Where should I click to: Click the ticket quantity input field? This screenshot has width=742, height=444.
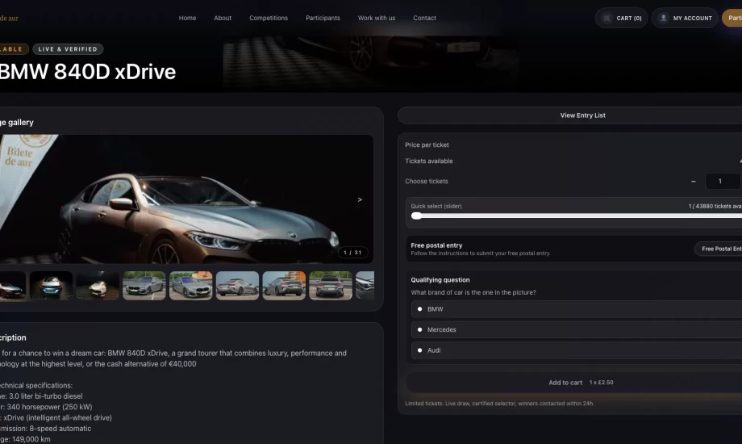pos(722,182)
